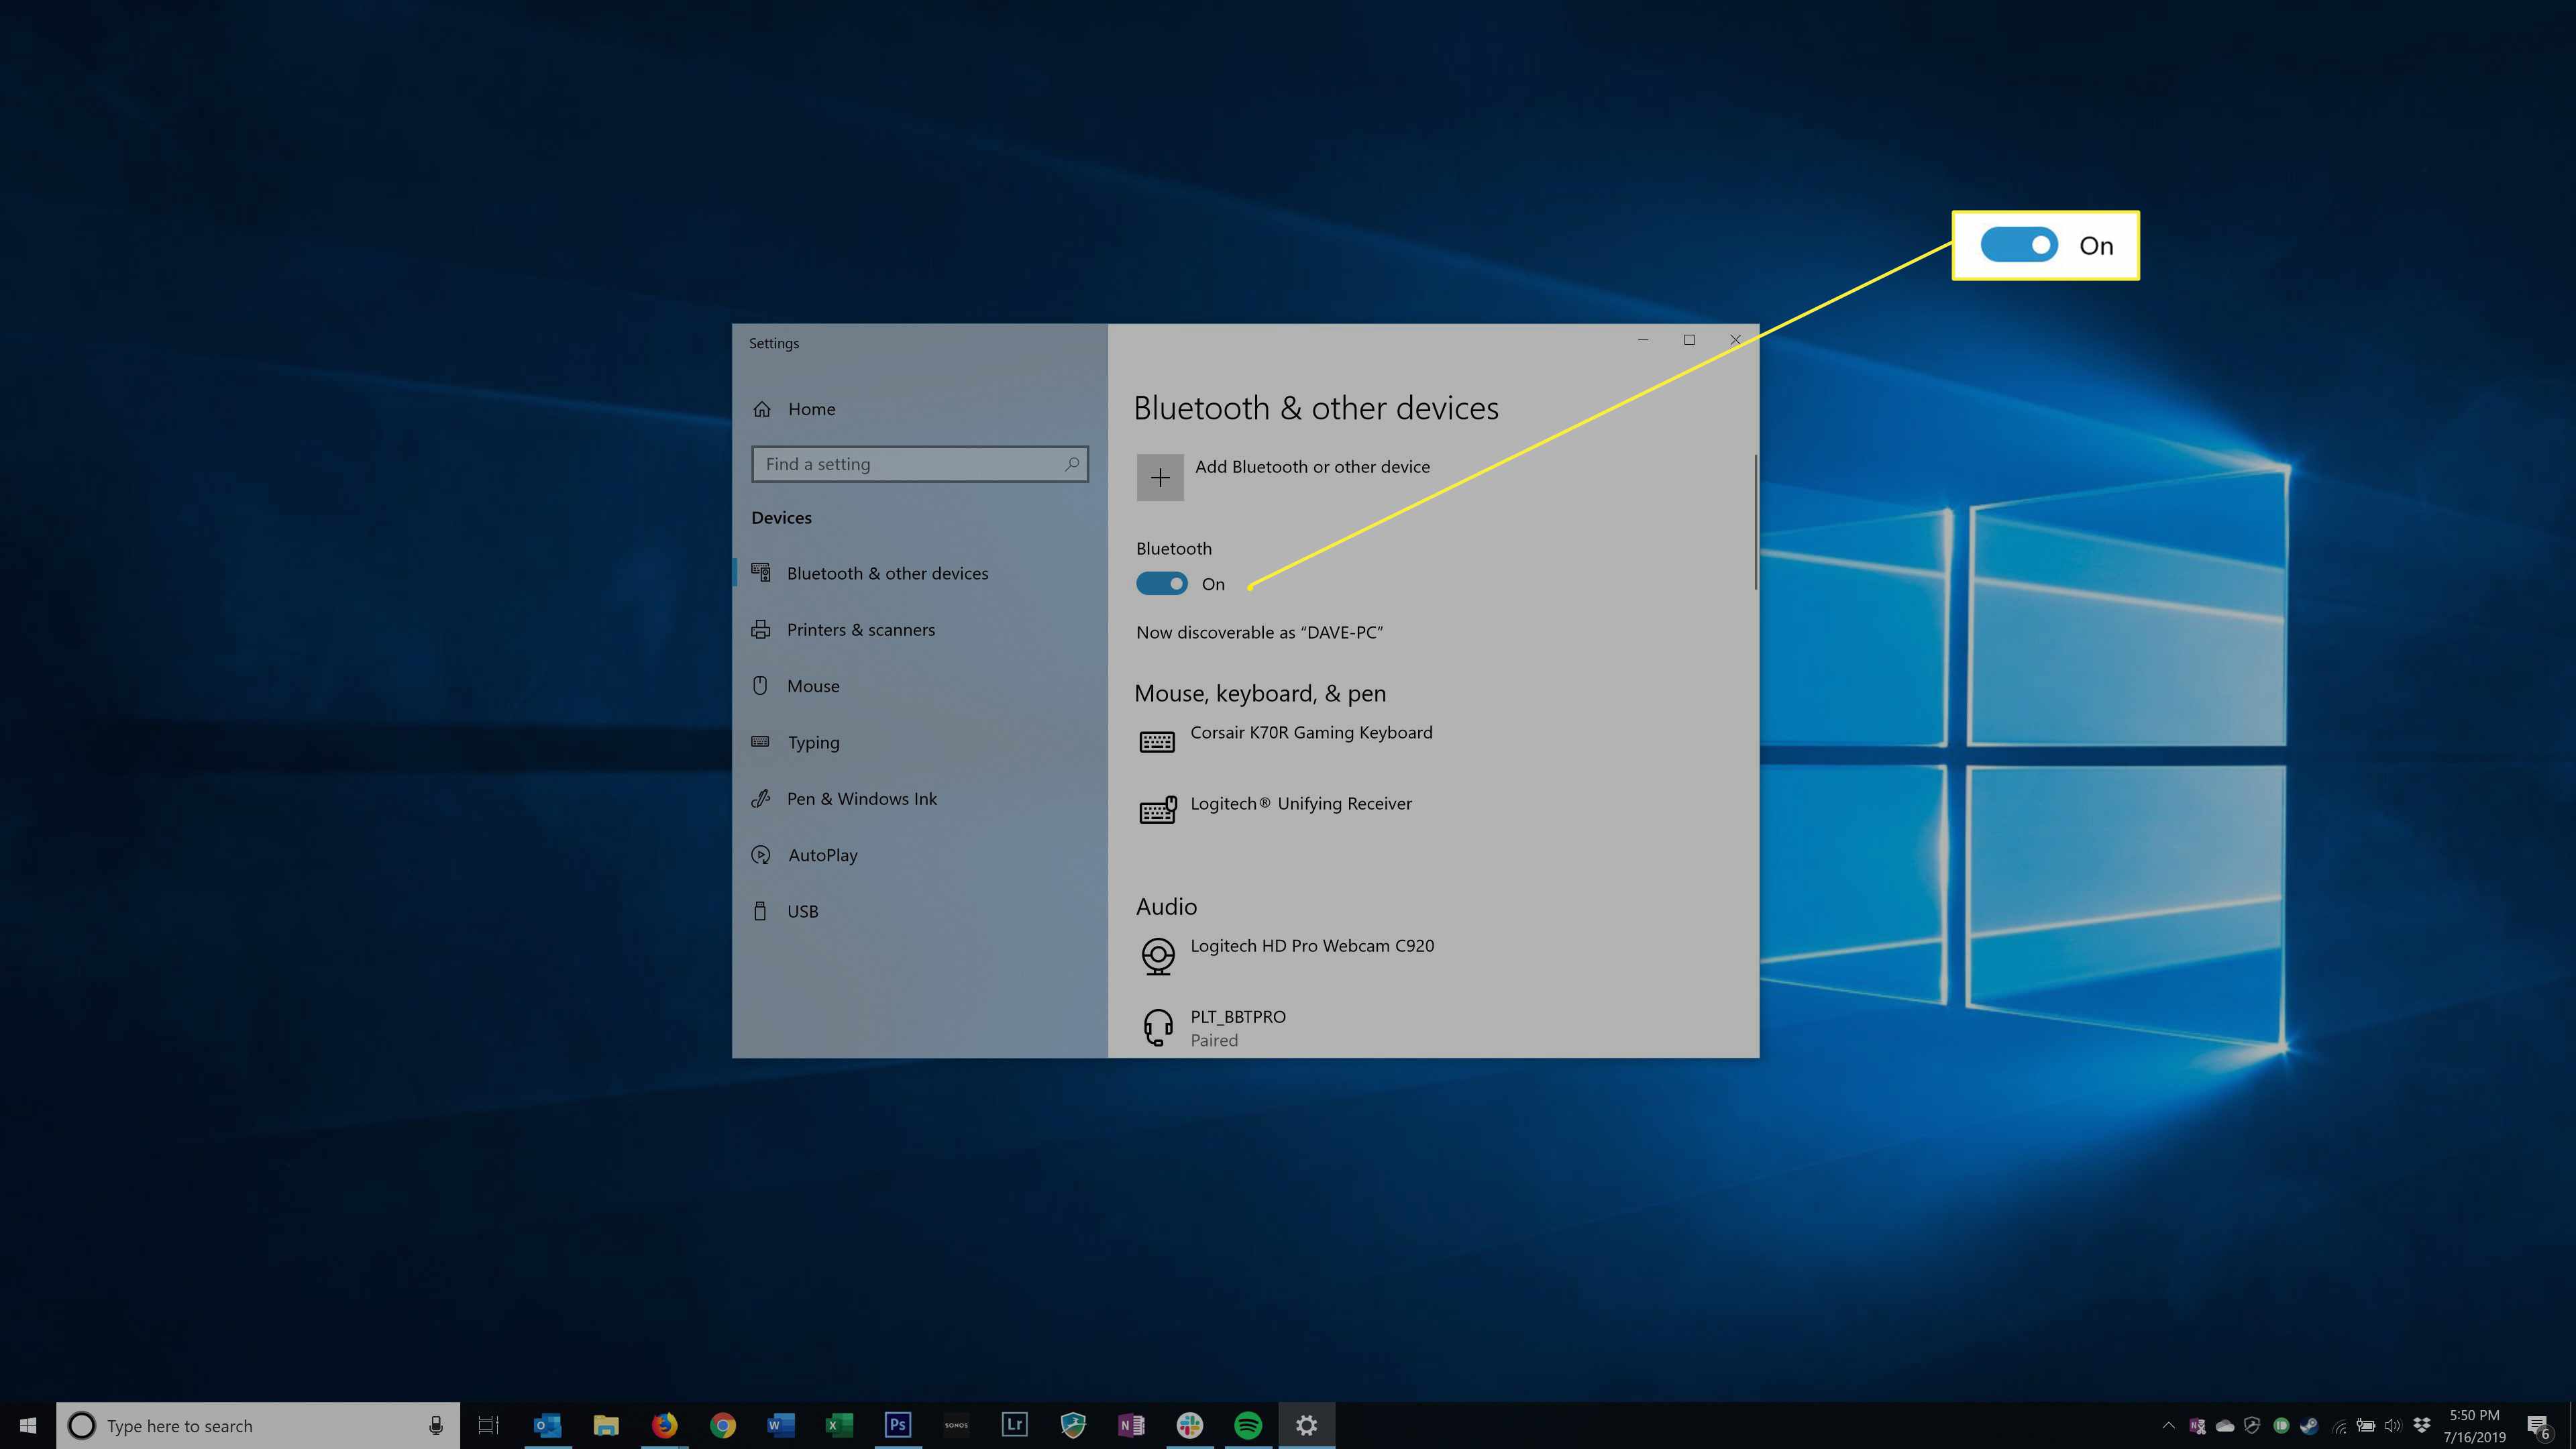Open the Sonos app from taskbar
2576x1449 pixels.
point(956,1425)
